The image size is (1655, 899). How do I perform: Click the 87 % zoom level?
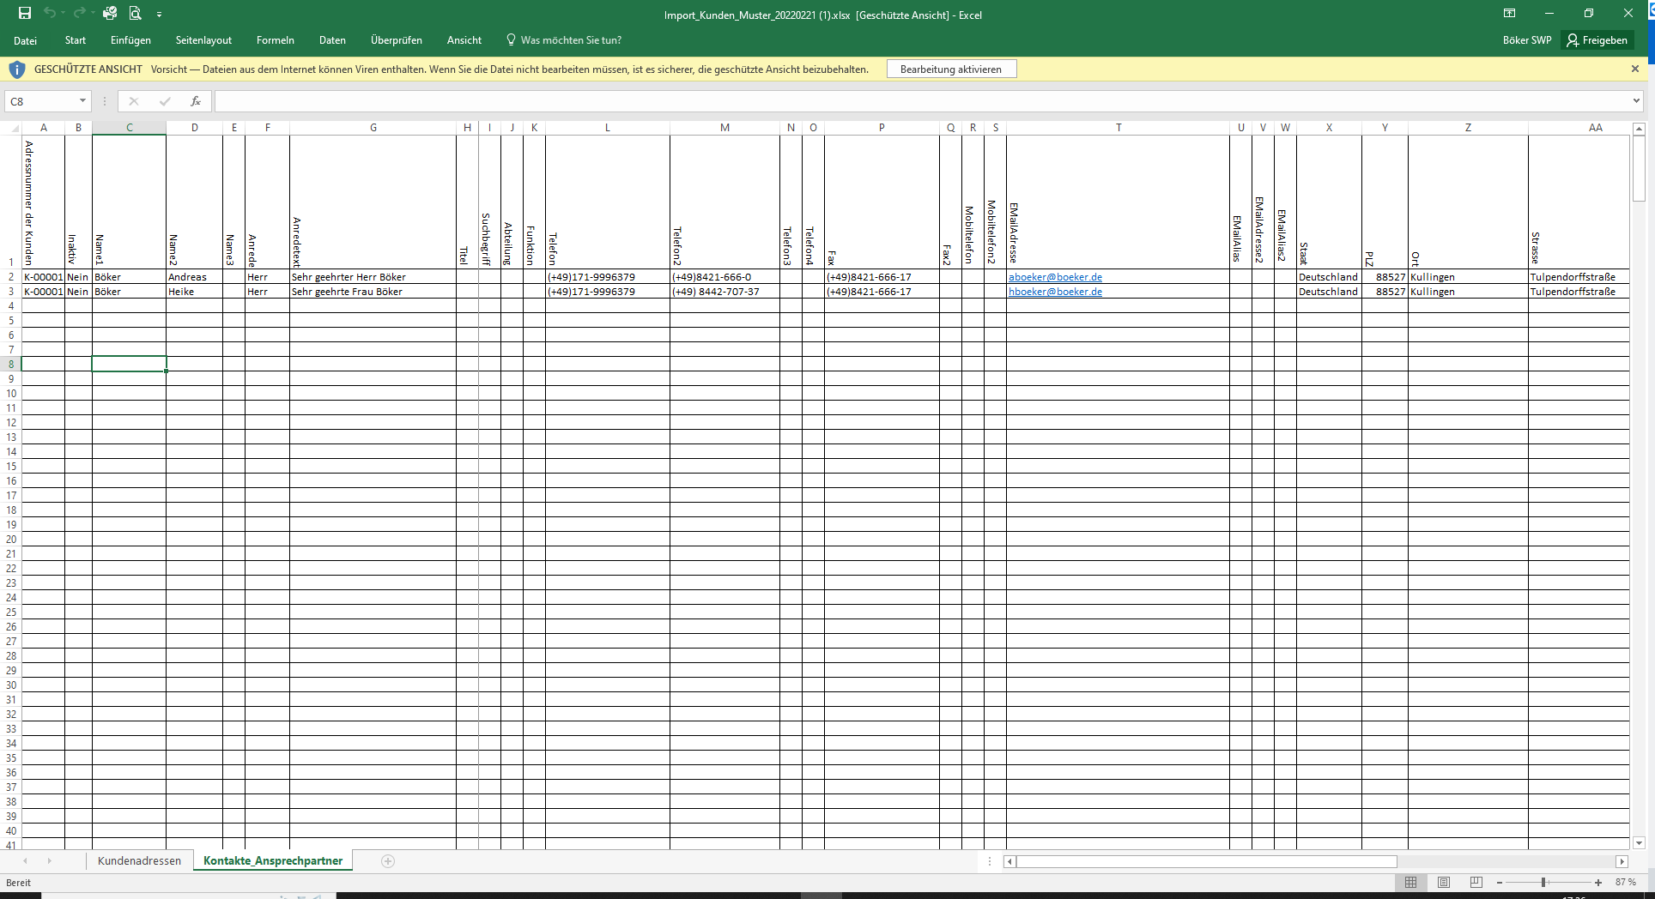(1625, 882)
